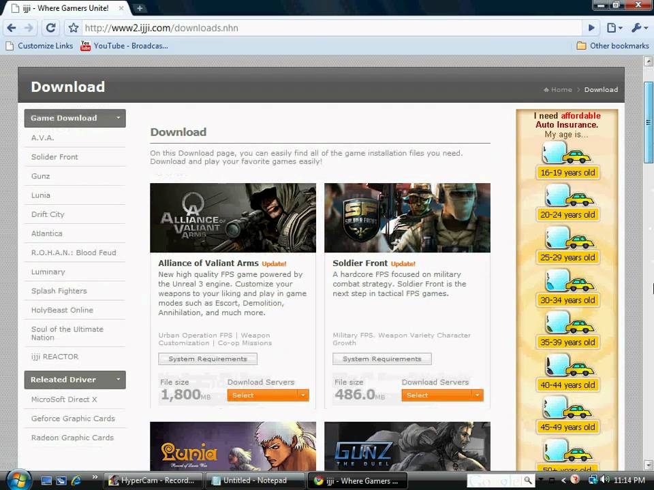Reload the page with the refresh icon
Screen dimensions: 654x490
coord(50,28)
